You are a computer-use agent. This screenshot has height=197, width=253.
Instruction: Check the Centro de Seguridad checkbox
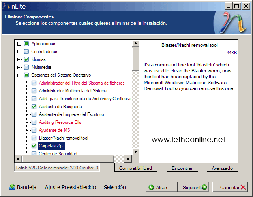click(34, 153)
